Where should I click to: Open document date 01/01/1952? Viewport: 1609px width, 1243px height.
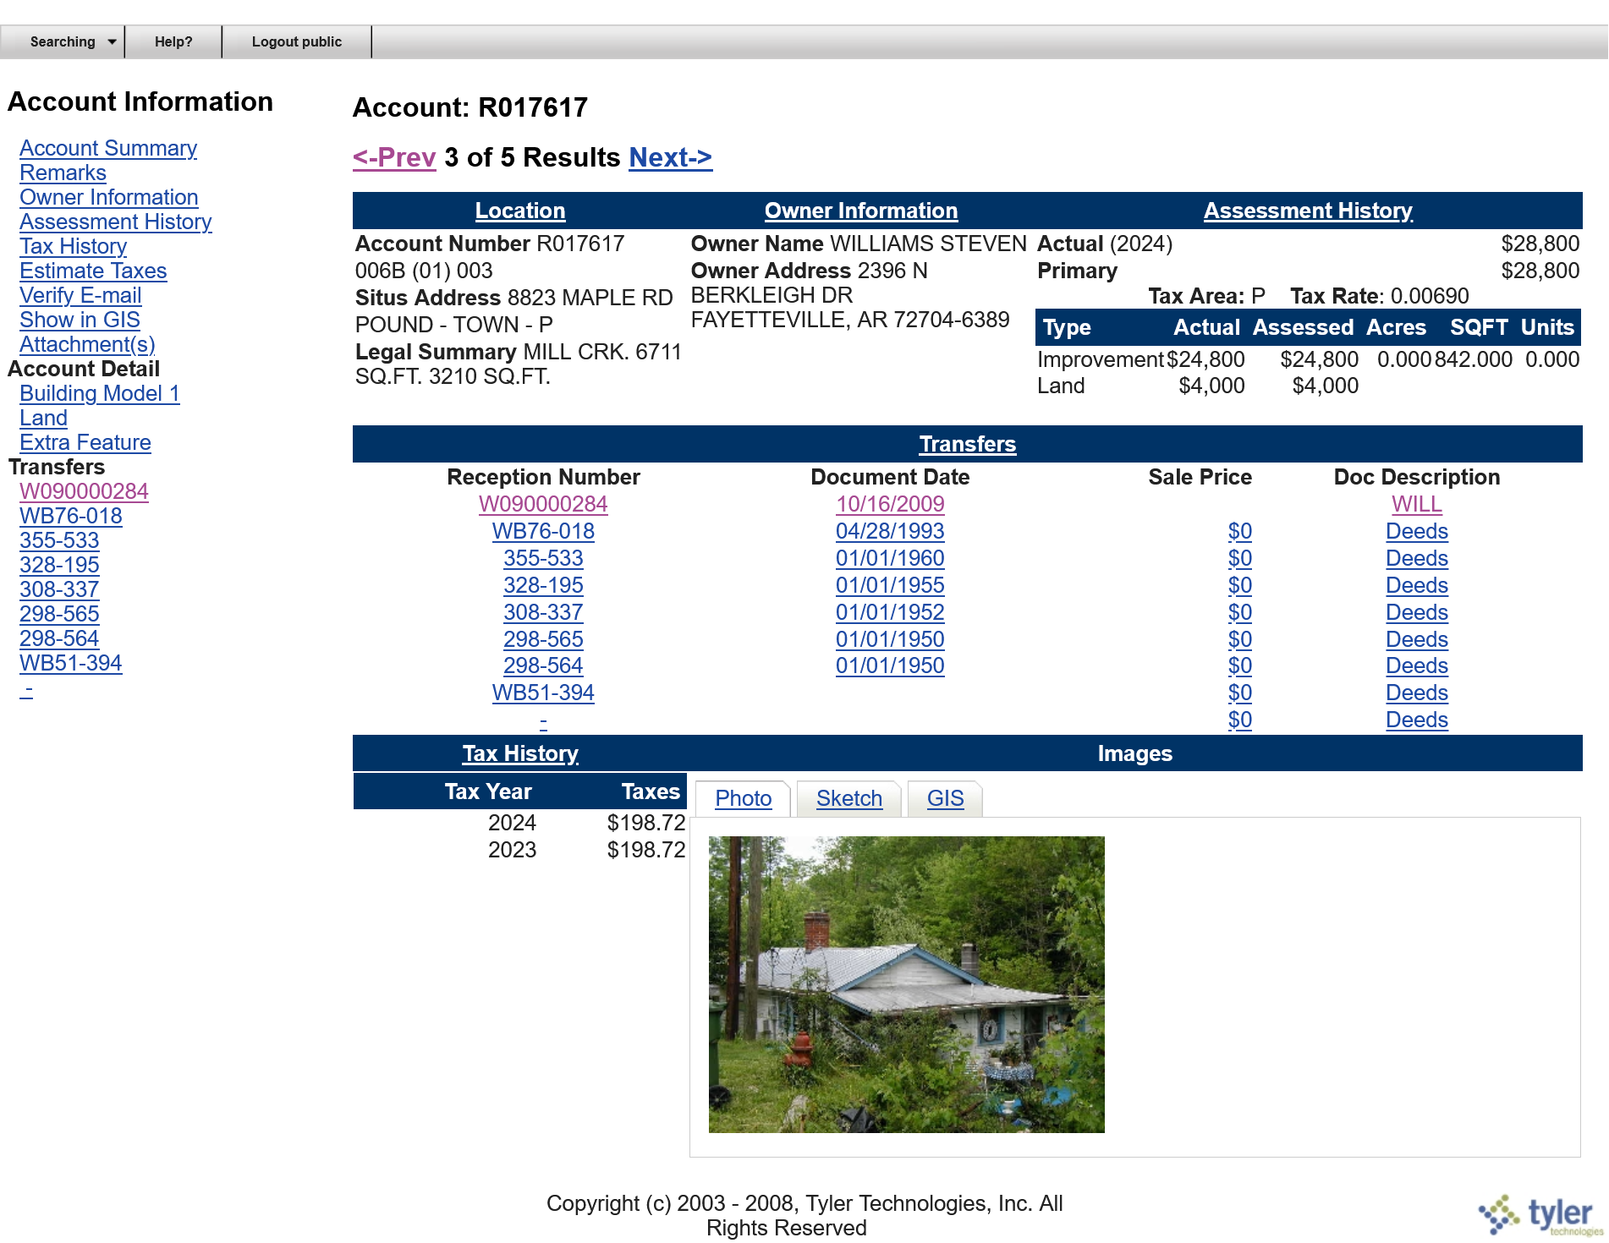tap(890, 612)
